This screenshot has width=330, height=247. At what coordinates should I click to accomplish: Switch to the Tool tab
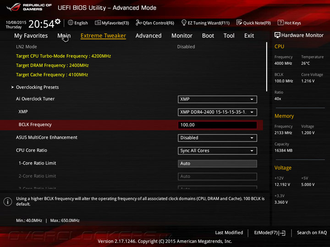(x=229, y=36)
